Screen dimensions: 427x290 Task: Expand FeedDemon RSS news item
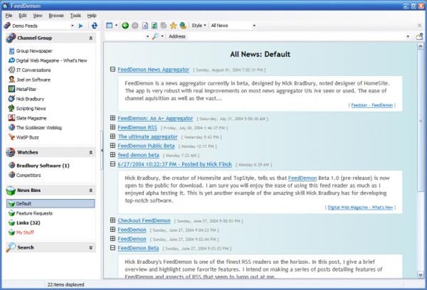(x=113, y=127)
